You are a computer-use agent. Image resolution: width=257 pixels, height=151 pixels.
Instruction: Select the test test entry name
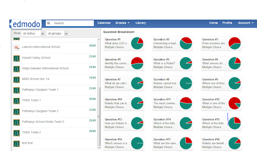(27, 143)
